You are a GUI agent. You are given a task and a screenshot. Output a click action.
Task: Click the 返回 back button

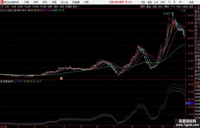click(x=191, y=7)
